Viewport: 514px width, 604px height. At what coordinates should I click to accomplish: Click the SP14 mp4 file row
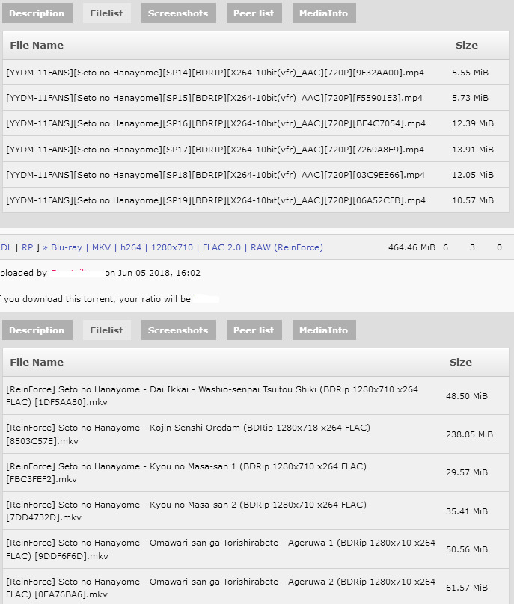click(x=215, y=73)
